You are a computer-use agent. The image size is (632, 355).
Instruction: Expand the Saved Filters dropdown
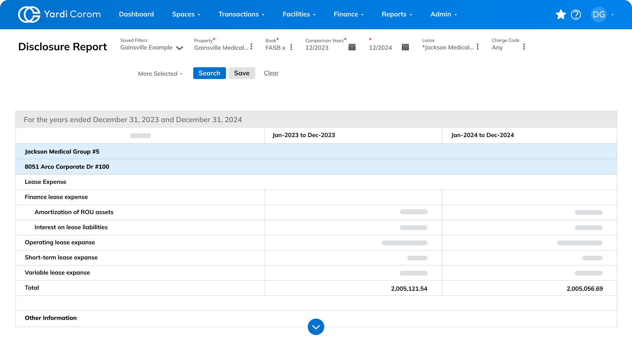tap(179, 48)
